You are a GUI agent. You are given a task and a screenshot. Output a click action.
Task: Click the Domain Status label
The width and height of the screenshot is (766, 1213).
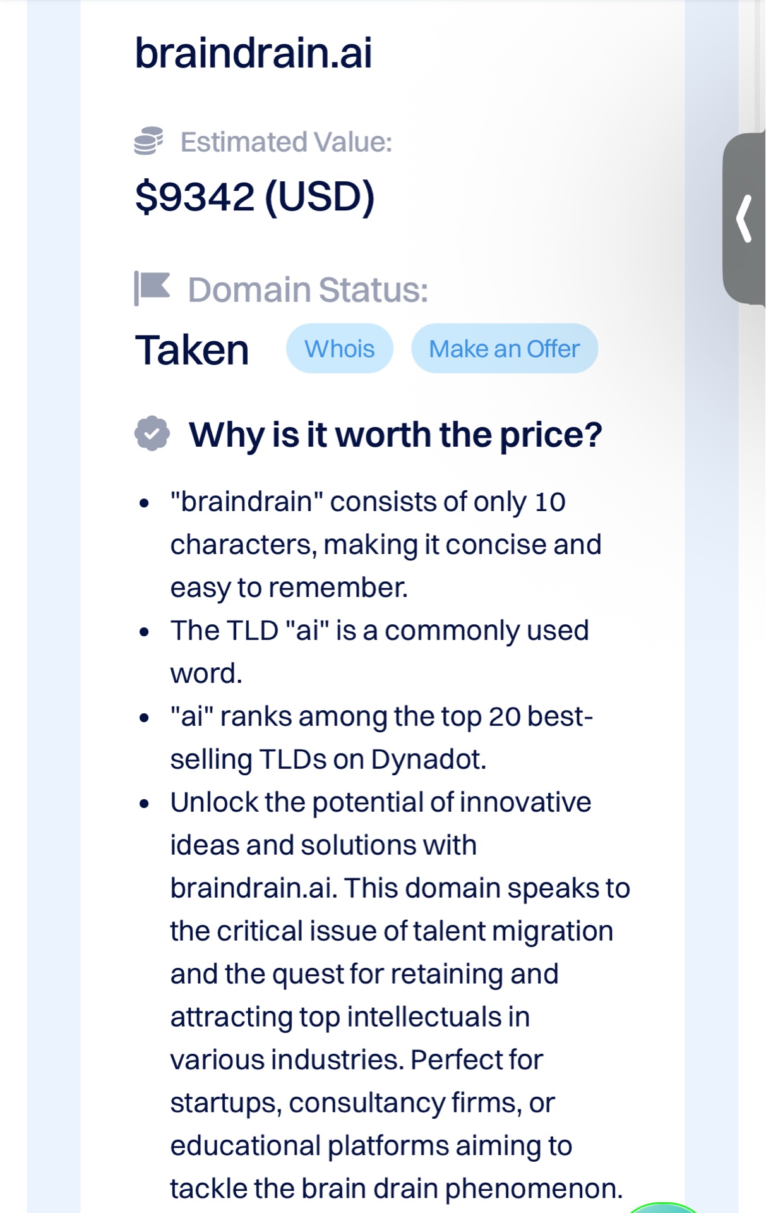coord(308,289)
